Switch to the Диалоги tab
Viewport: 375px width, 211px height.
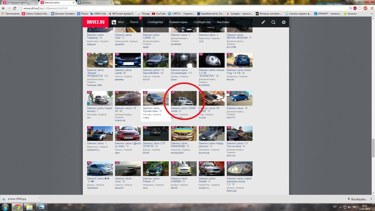coord(95,2)
